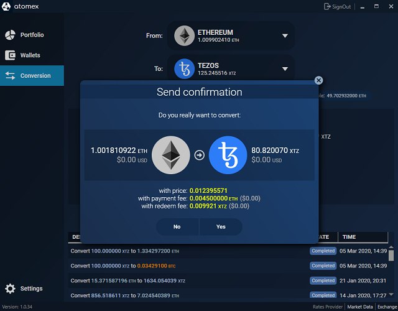
Task: Click Exchange in status bar
Action: click(387, 307)
